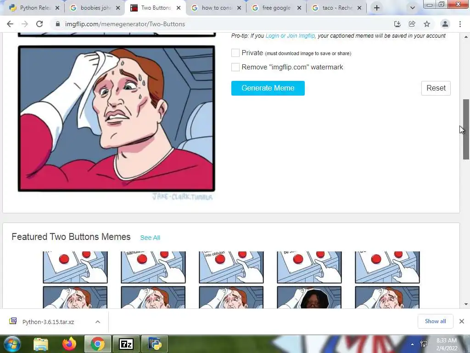
Task: Open the install app icon in address bar
Action: point(397,24)
